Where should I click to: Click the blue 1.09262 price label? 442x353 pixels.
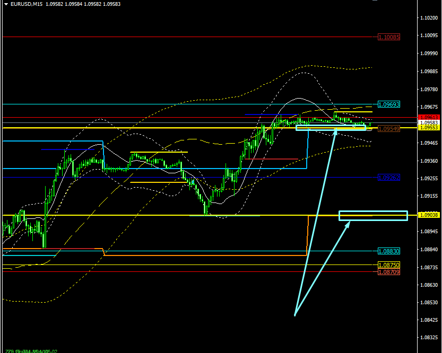pos(389,178)
